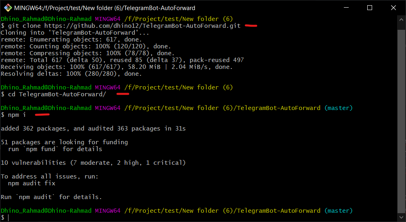Place cursor at the final empty prompt
Image resolution: width=406 pixels, height=222 pixels.
[8, 218]
